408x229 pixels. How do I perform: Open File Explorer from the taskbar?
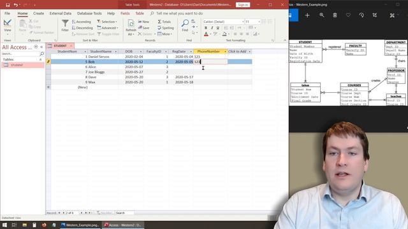click(x=24, y=225)
